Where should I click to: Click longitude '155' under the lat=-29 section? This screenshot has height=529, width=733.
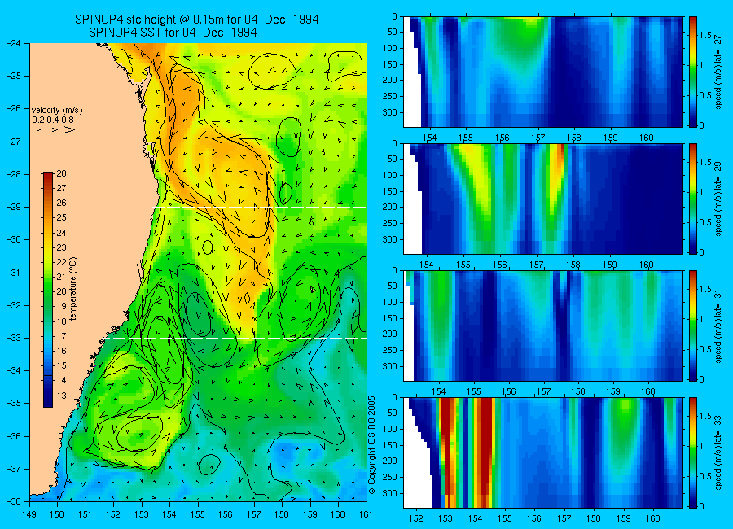coord(463,264)
